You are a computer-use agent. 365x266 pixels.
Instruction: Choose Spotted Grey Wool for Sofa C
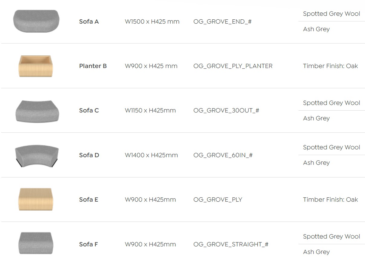[331, 103]
